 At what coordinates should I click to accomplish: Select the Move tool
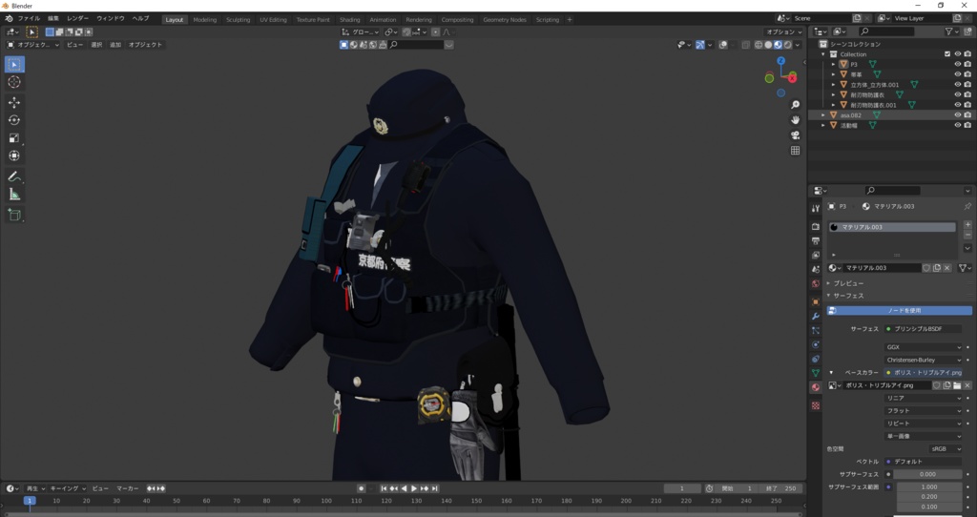(x=14, y=103)
